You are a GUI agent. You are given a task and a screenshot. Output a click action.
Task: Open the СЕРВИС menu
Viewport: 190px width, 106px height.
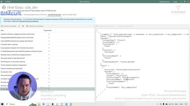point(8,2)
